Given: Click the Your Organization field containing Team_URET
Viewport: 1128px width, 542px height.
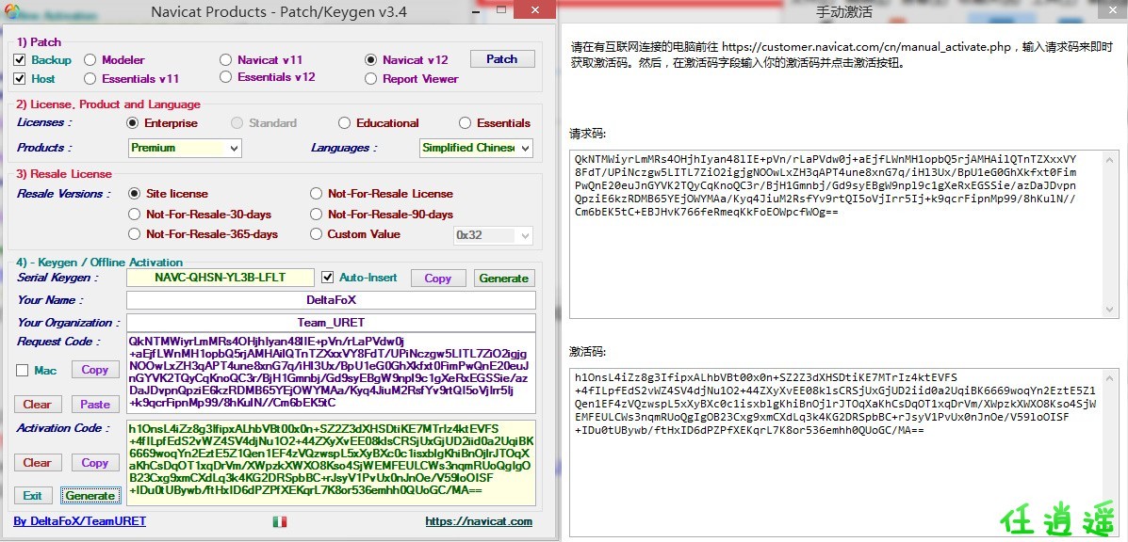Looking at the screenshot, I should point(331,323).
